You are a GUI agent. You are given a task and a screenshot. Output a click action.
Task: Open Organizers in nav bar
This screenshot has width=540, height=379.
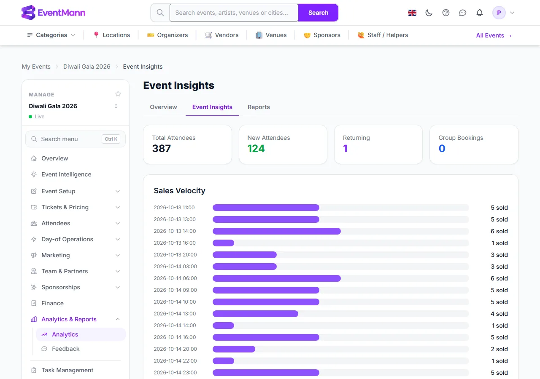click(x=167, y=35)
